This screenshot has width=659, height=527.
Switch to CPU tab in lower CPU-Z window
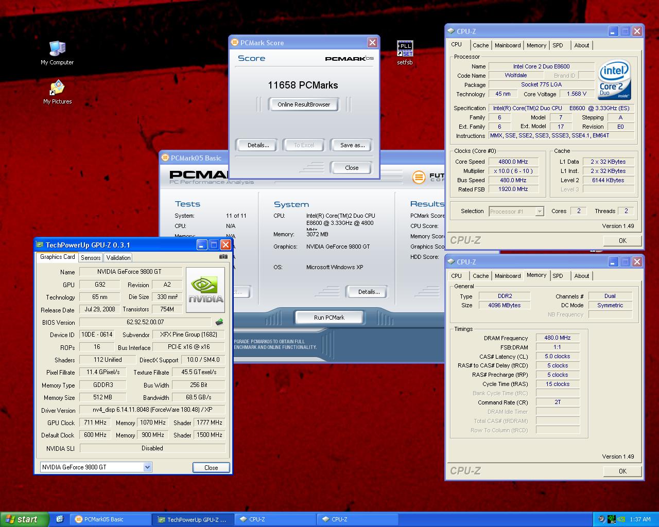click(x=456, y=276)
